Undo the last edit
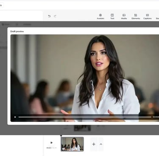 point(49,16)
